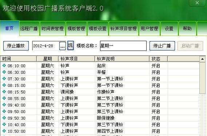
Task: Click the 现 current-date button
Action: click(x=71, y=45)
